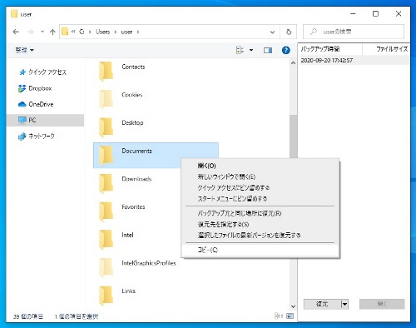Select the user breadcrumb segment
The image size is (416, 328).
coord(126,32)
